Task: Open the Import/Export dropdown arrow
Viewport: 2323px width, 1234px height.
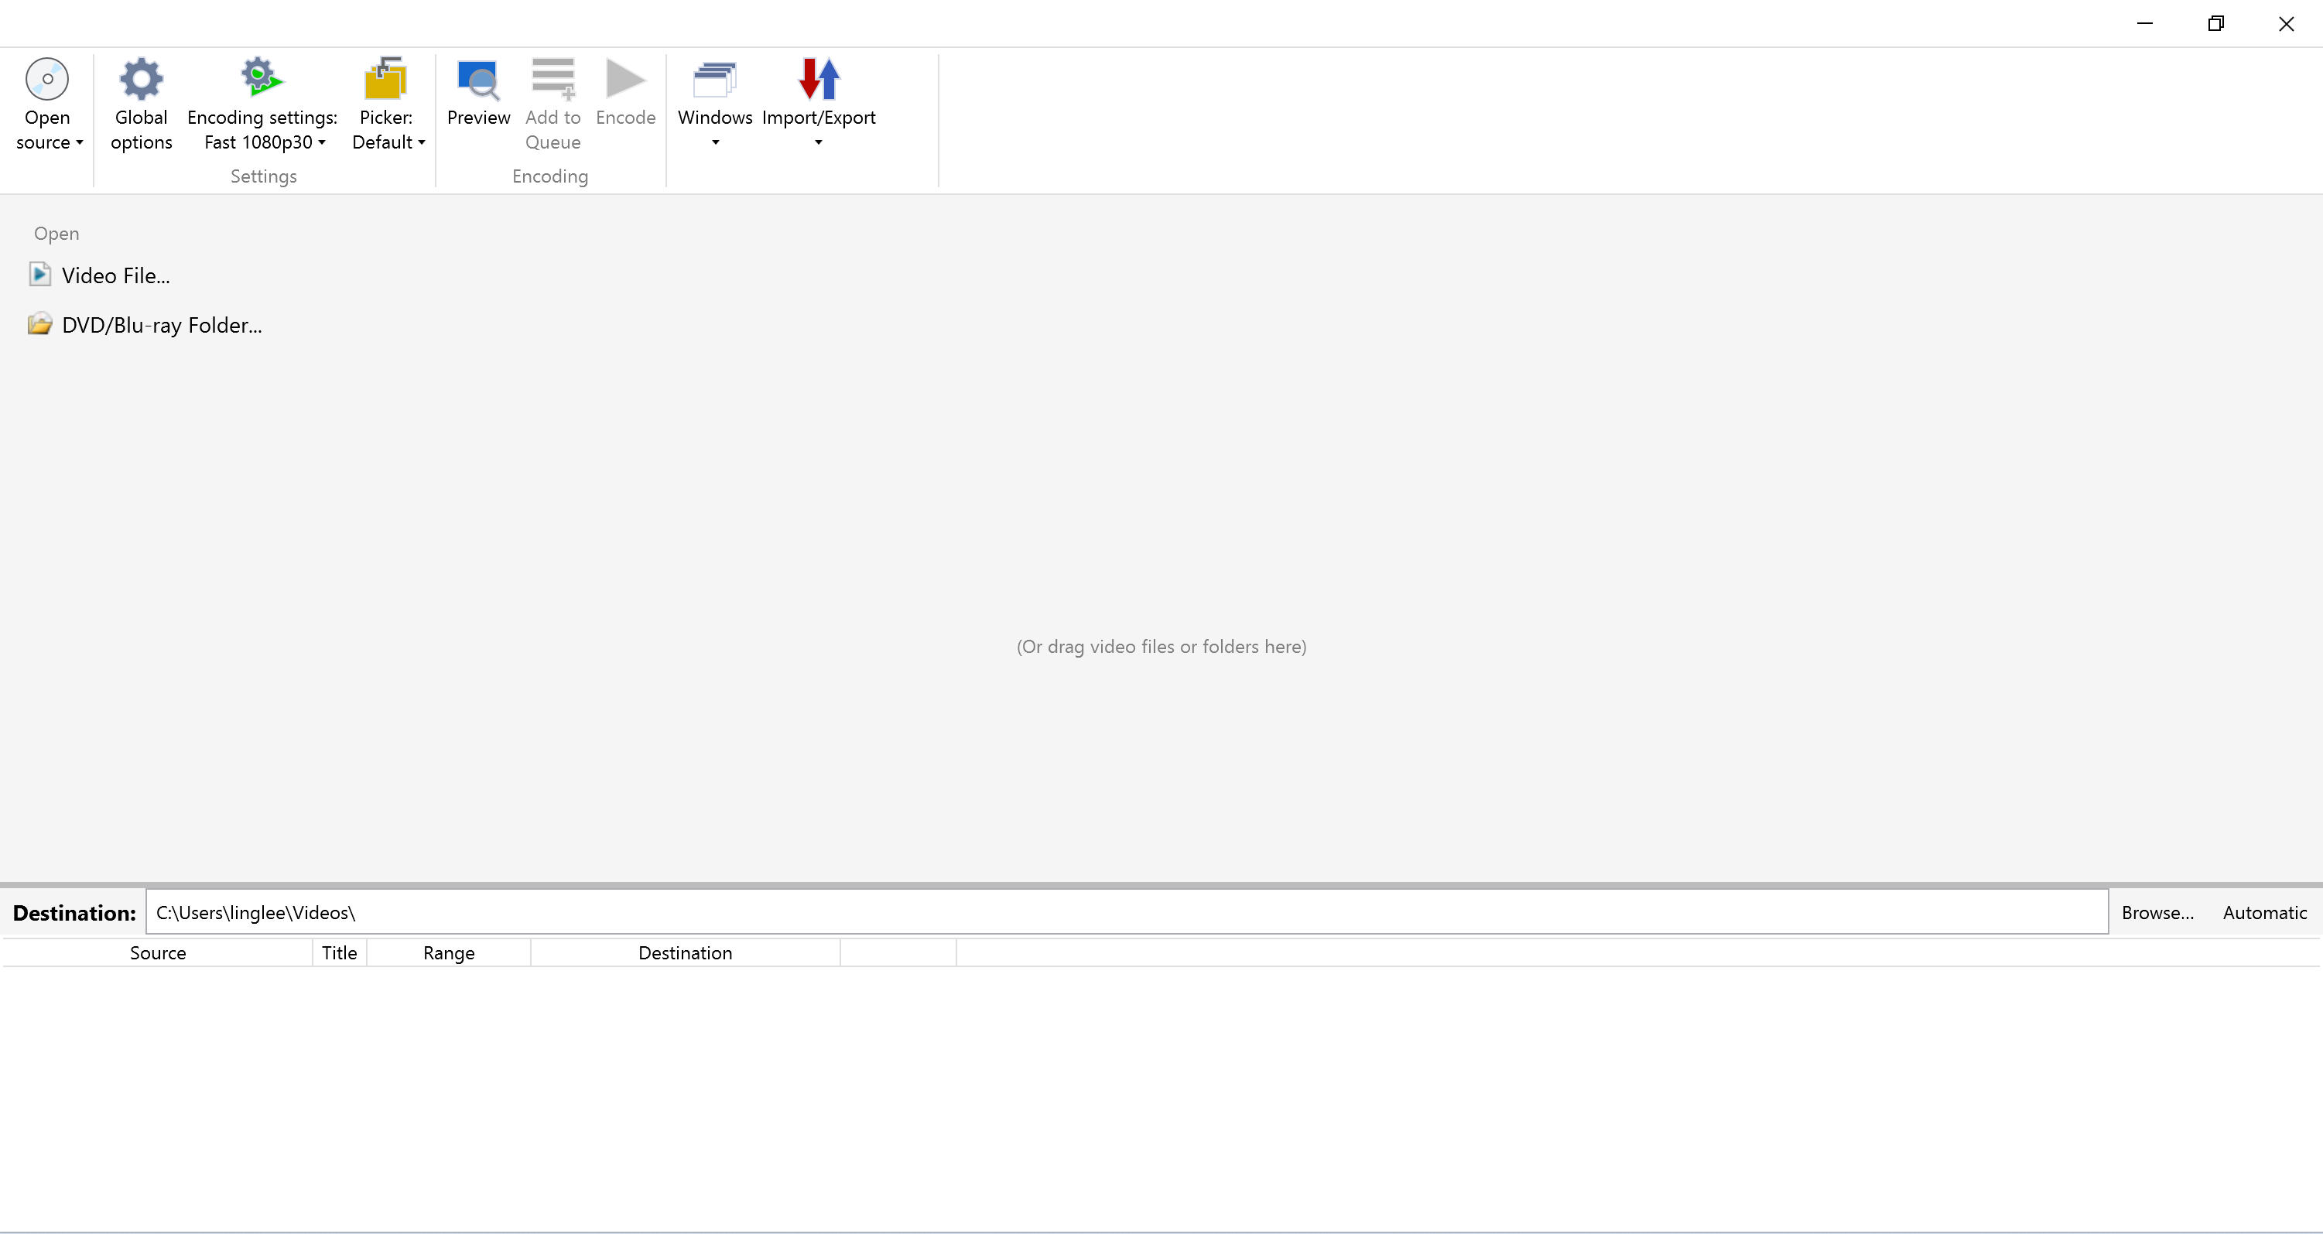Action: (818, 142)
